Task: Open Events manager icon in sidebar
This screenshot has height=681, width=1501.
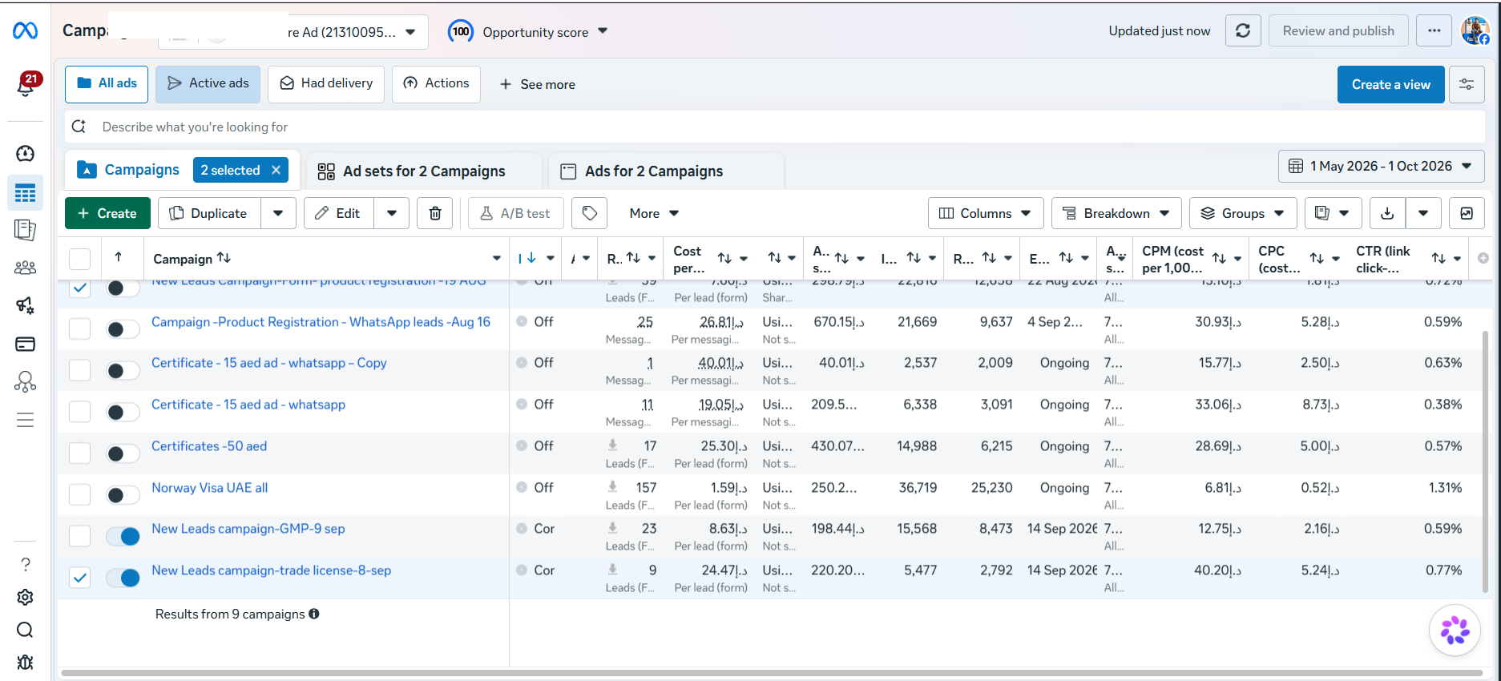Action: point(25,382)
